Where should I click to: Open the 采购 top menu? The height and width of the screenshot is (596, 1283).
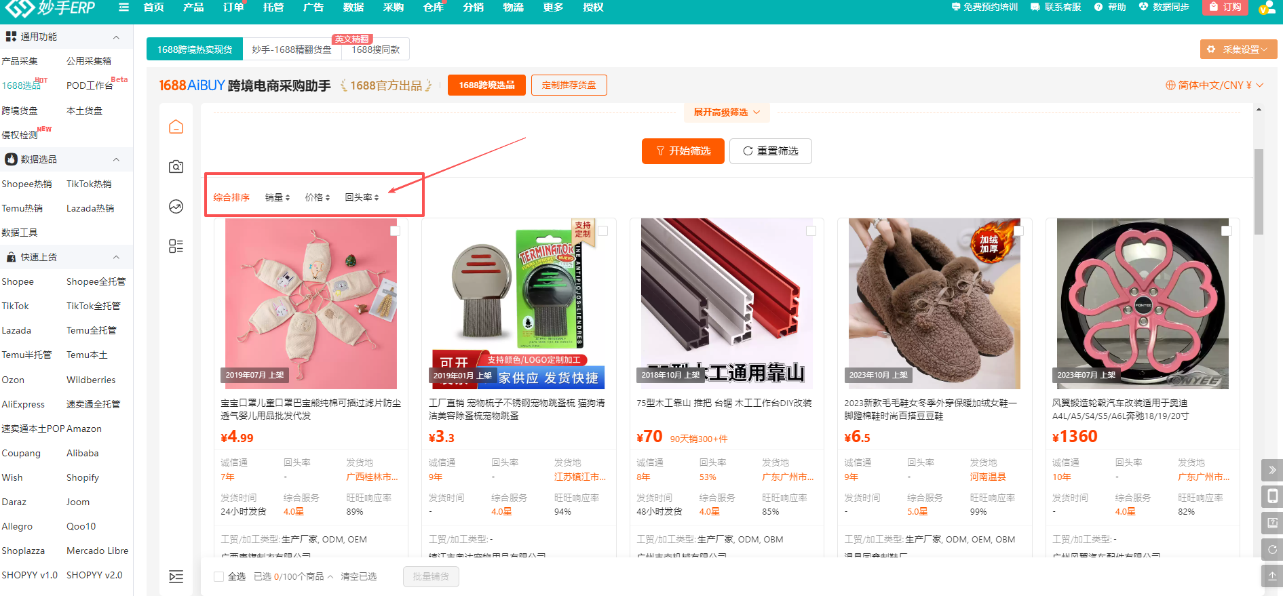[x=394, y=7]
